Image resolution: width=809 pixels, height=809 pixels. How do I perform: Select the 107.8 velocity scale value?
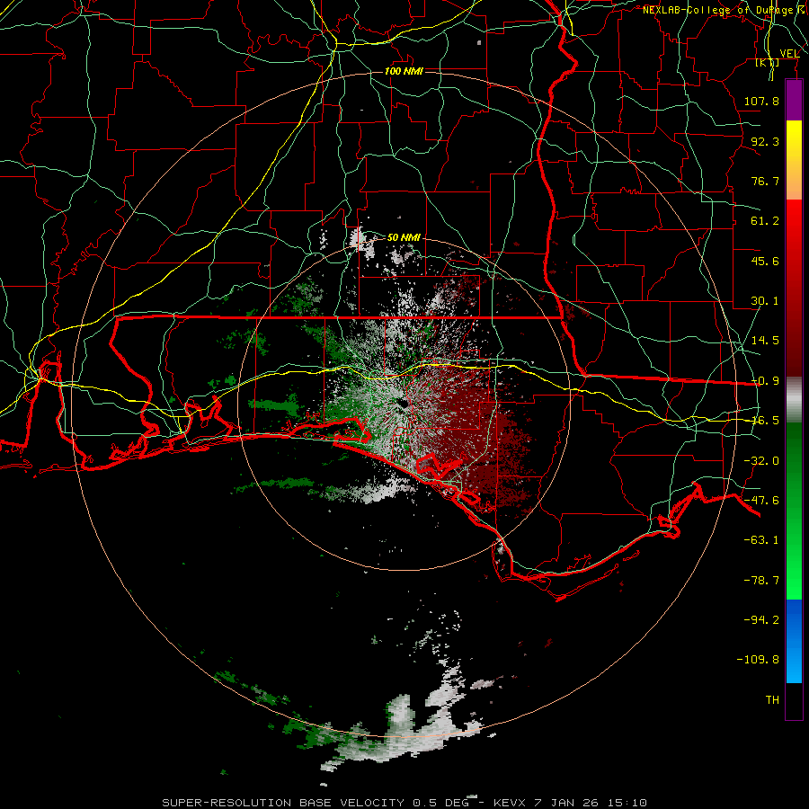761,101
